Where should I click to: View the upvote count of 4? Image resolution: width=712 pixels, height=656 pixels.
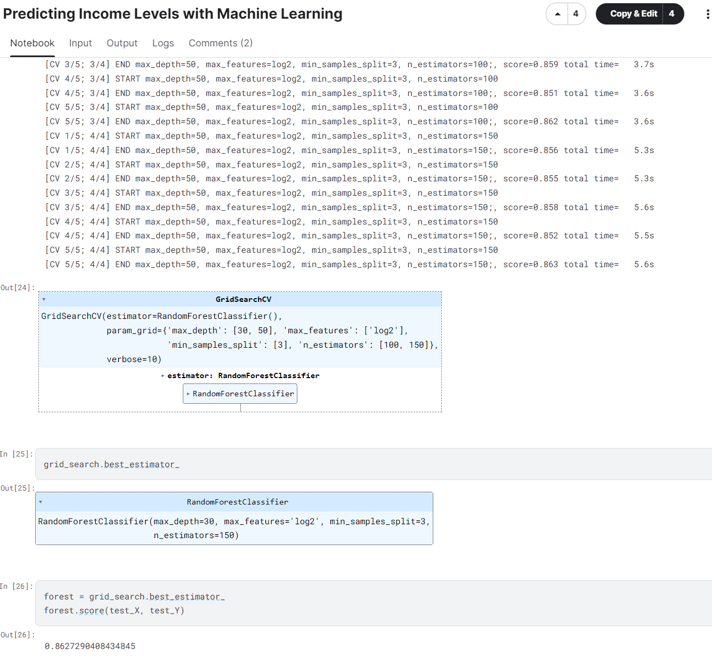(576, 14)
